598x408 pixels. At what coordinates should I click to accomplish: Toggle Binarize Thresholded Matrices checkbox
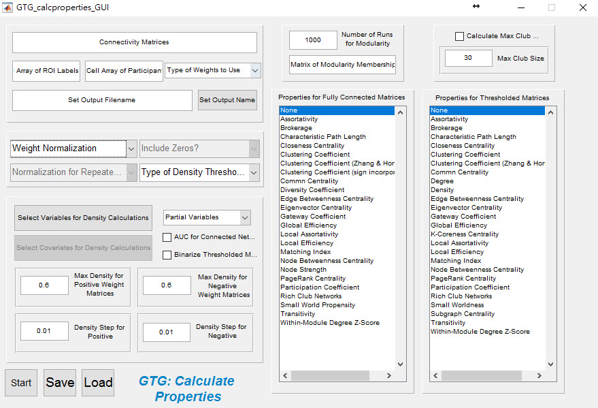click(x=167, y=255)
